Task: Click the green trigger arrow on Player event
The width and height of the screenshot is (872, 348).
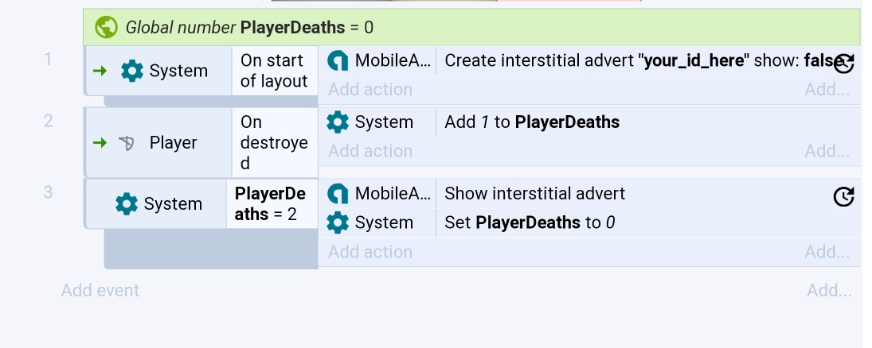Action: (100, 143)
